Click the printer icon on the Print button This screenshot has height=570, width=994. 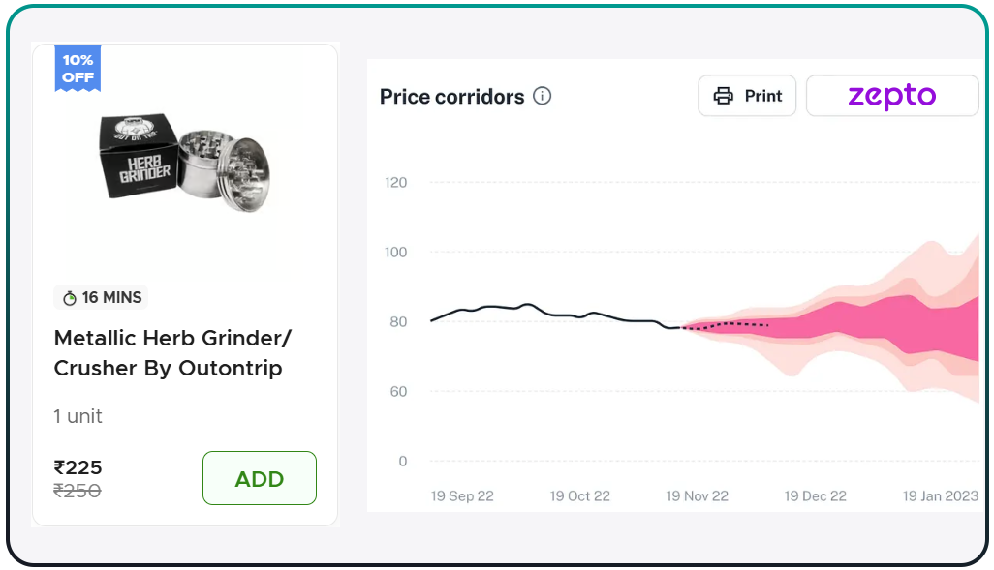(x=724, y=95)
